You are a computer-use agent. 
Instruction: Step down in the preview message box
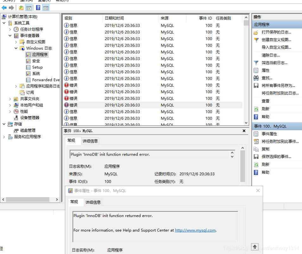click(232, 156)
